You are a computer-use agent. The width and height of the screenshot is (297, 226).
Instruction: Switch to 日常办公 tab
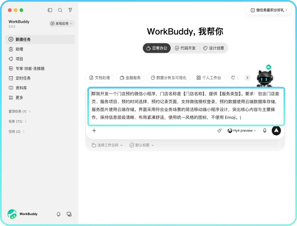[157, 48]
